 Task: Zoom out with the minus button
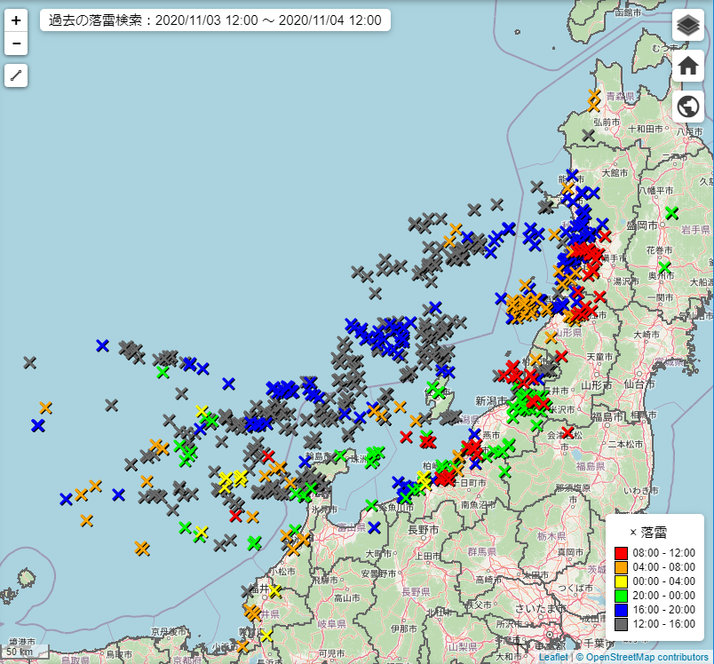pyautogui.click(x=16, y=43)
